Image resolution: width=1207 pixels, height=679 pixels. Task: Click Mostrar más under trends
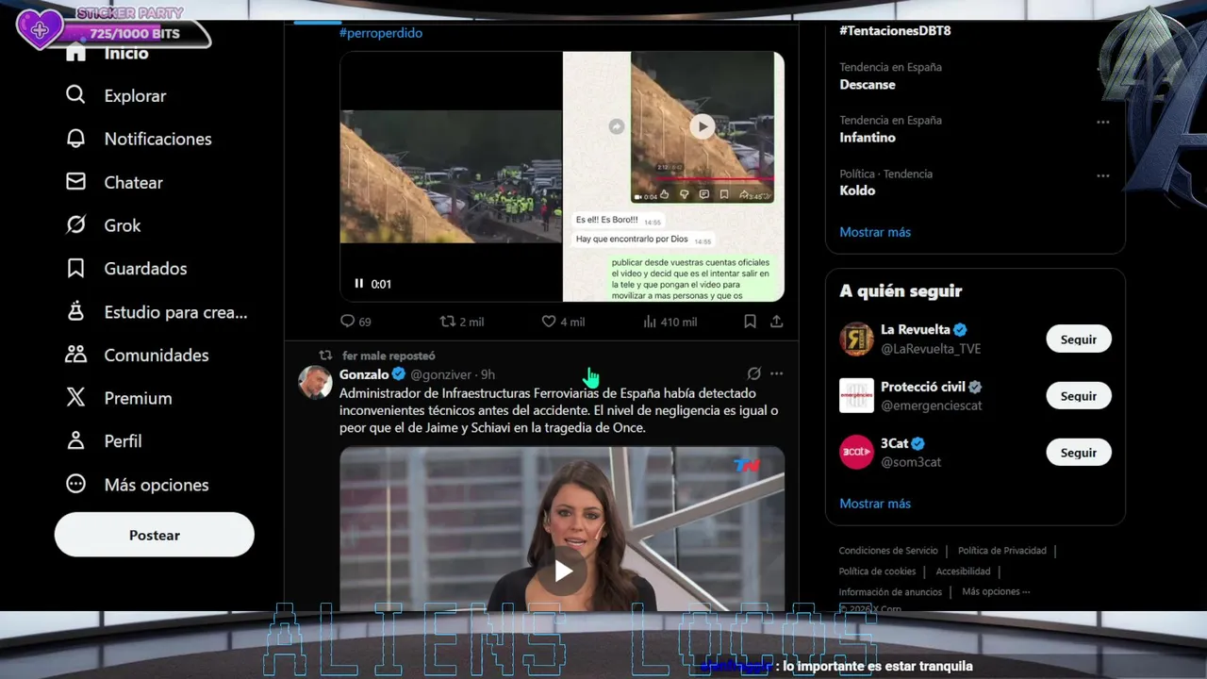(x=875, y=232)
